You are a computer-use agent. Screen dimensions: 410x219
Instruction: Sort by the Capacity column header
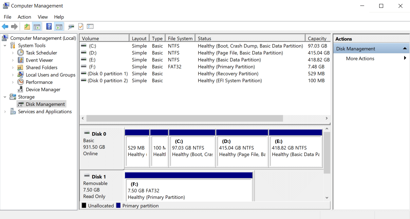(x=318, y=38)
